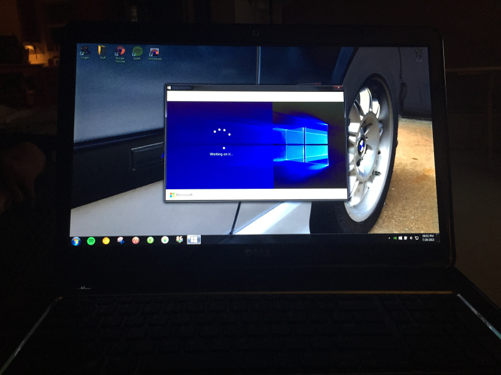Open Spotify from the taskbar
Image resolution: width=501 pixels, height=375 pixels.
click(91, 241)
